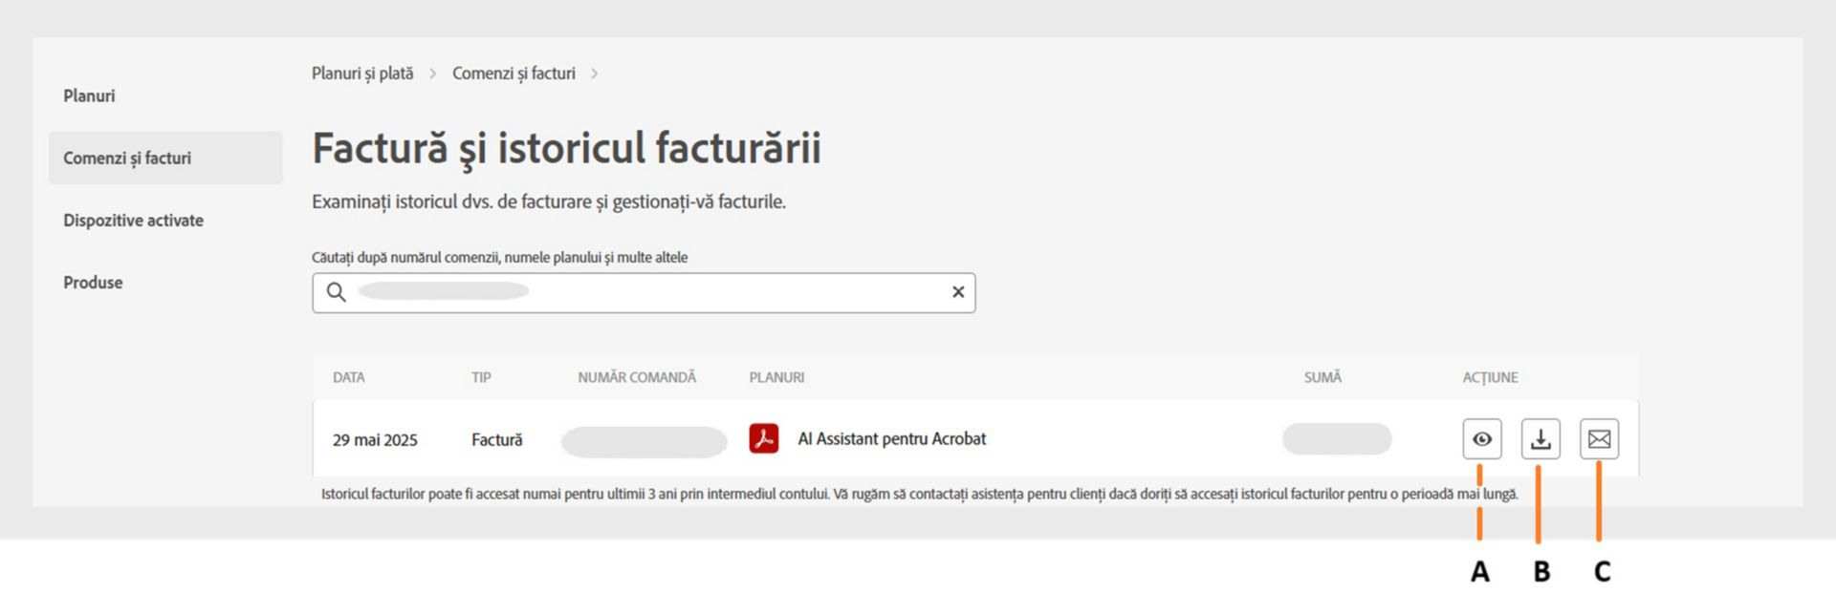The width and height of the screenshot is (1836, 593).
Task: Click the Planuri și plată breadcrumb link
Action: click(362, 74)
